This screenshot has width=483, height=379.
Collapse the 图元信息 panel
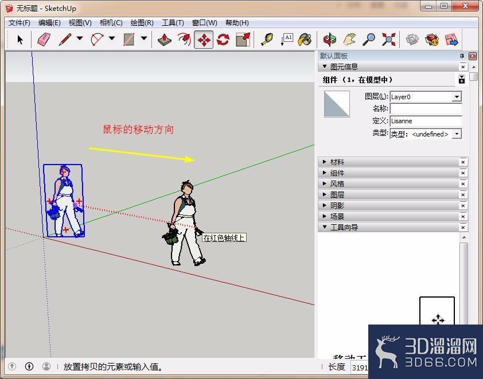(x=325, y=66)
